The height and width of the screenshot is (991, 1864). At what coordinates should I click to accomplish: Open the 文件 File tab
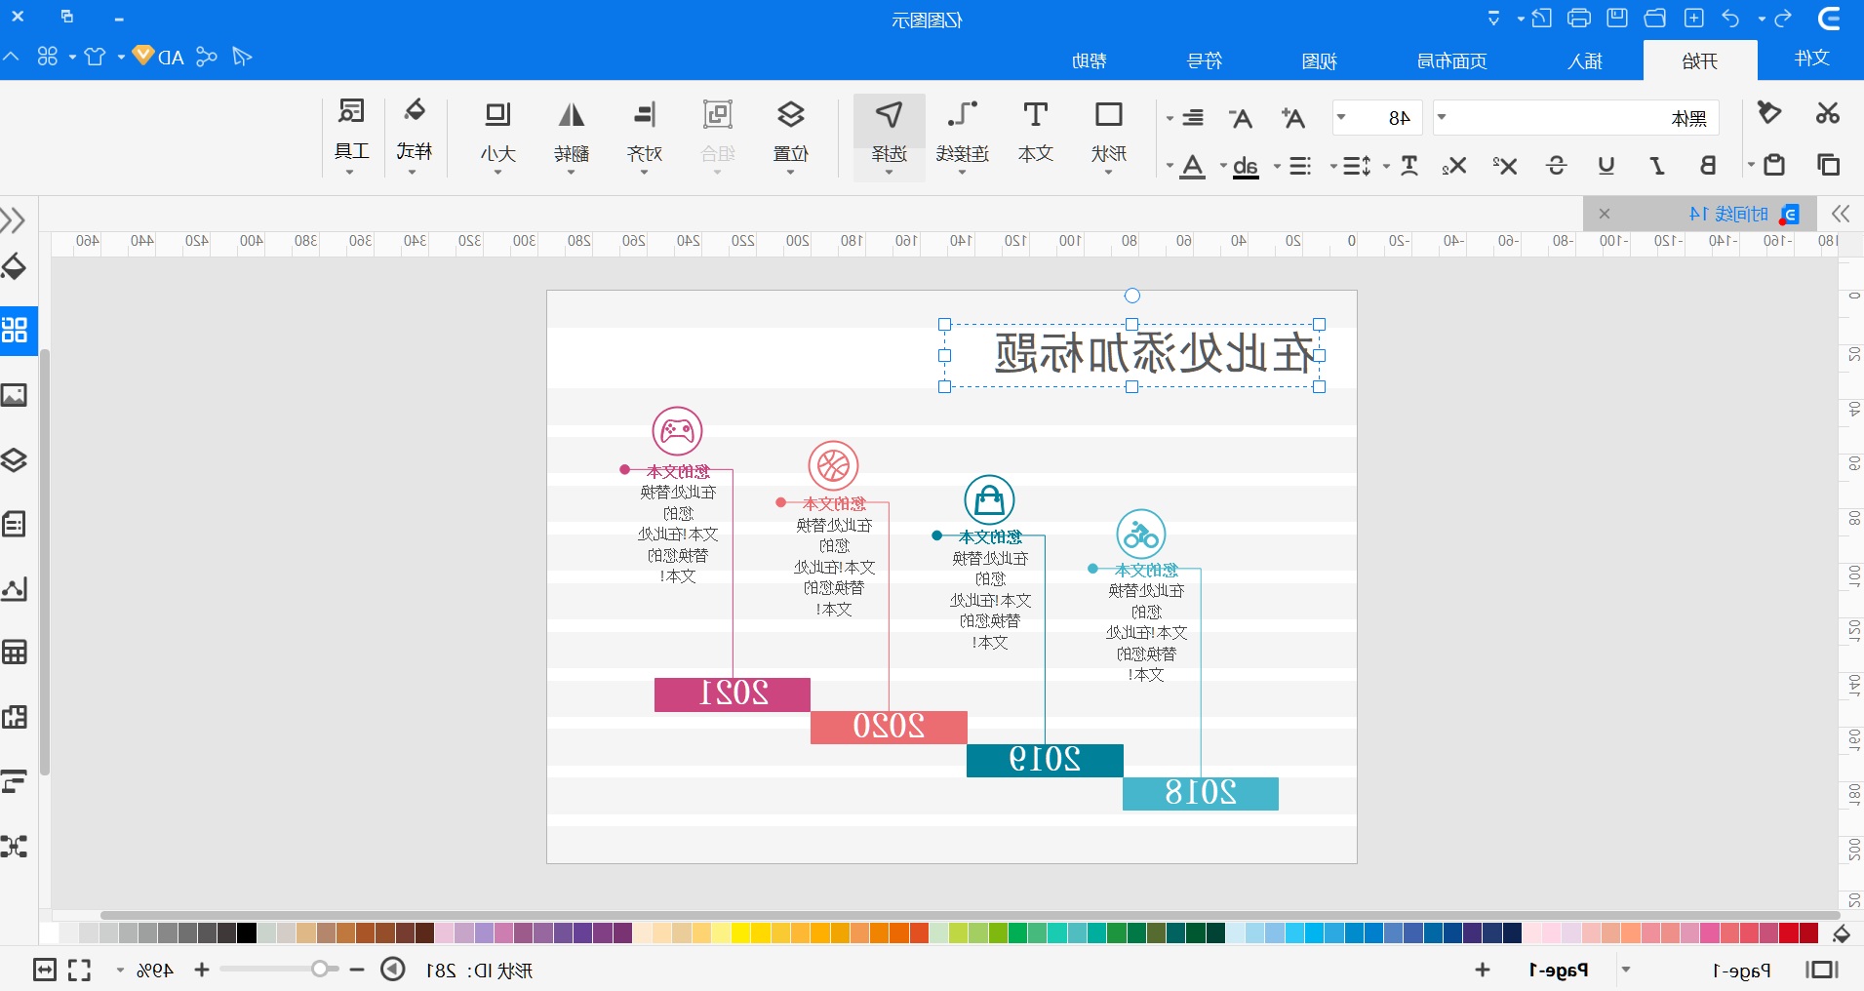[x=1811, y=59]
